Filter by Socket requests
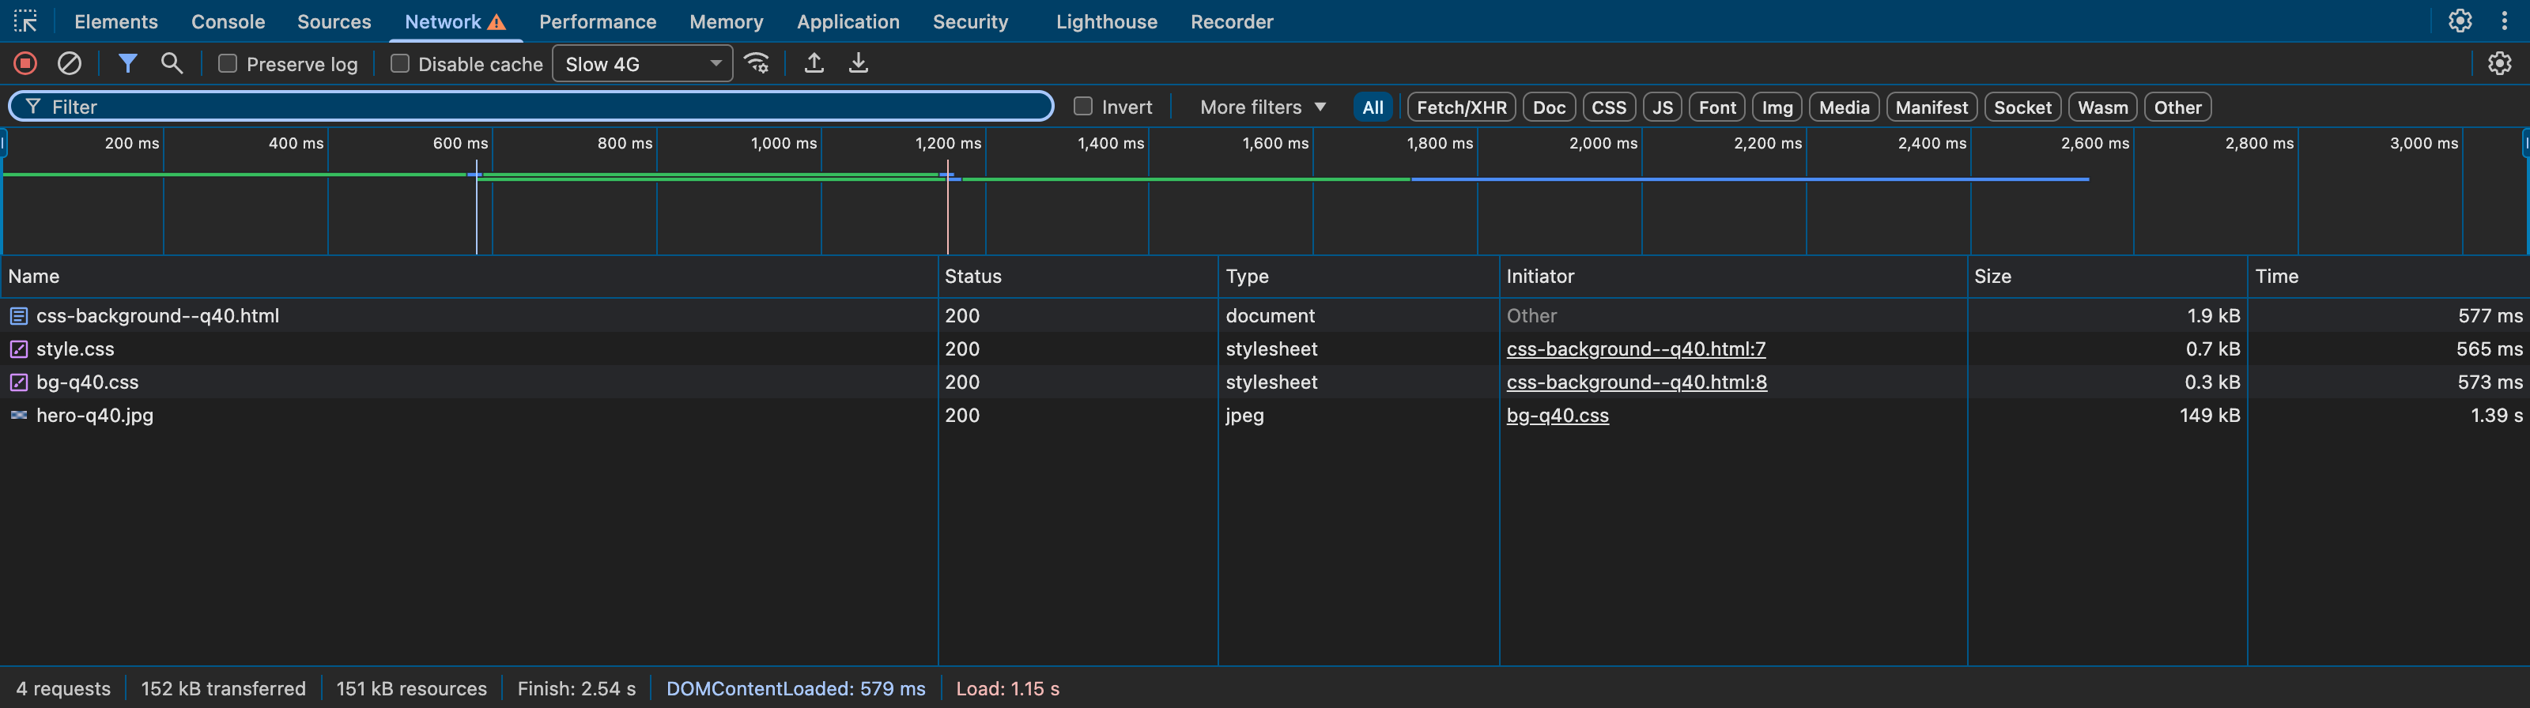Screen dimensions: 2530x708 coord(2022,107)
